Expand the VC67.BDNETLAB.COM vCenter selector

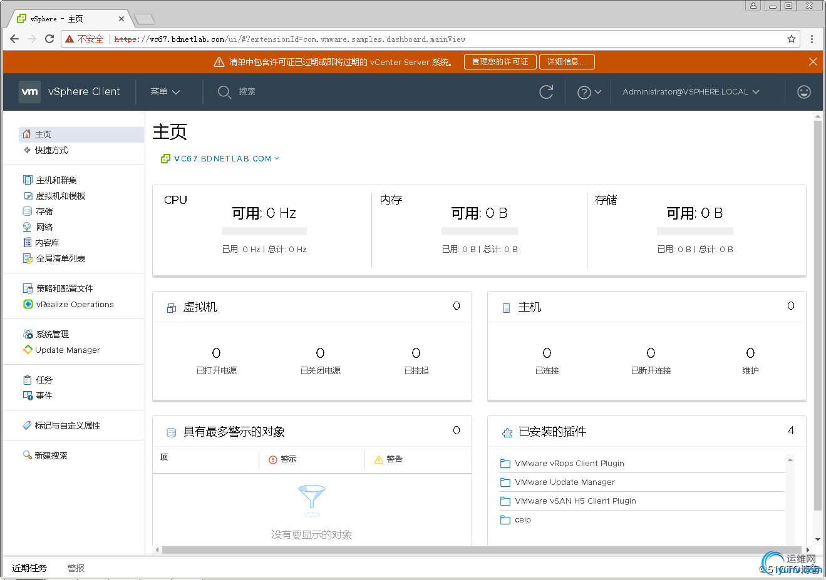click(220, 159)
